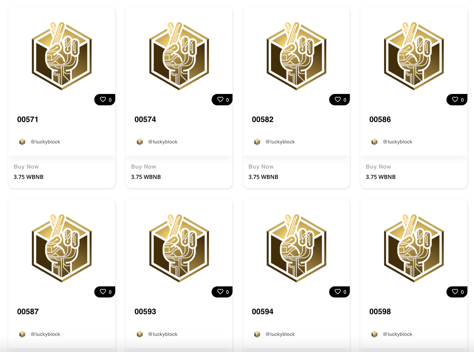Image resolution: width=474 pixels, height=352 pixels.
Task: Tap the heart on NFT 00586
Action: [x=455, y=100]
